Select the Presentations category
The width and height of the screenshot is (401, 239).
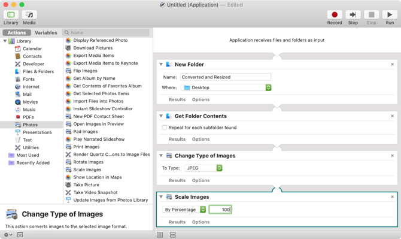click(37, 132)
